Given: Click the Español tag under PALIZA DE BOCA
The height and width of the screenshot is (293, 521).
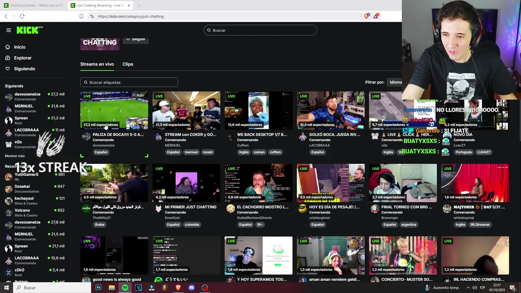Looking at the screenshot, I should pyautogui.click(x=101, y=152).
